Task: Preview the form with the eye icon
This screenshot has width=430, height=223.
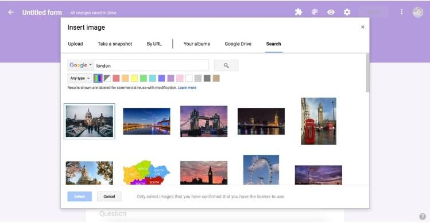Action: (331, 13)
